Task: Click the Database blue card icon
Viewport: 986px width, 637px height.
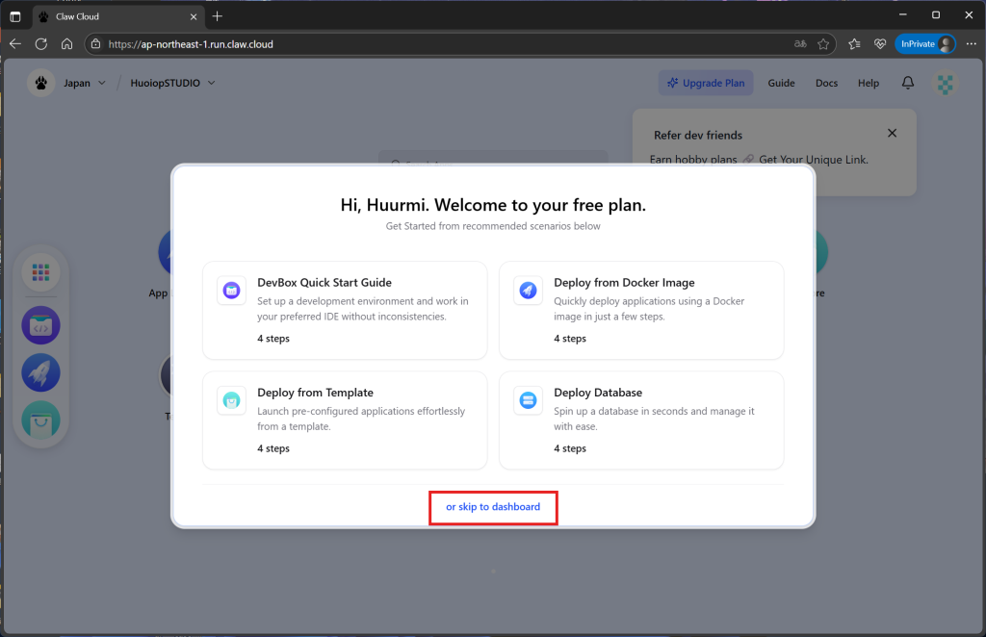Action: point(529,400)
